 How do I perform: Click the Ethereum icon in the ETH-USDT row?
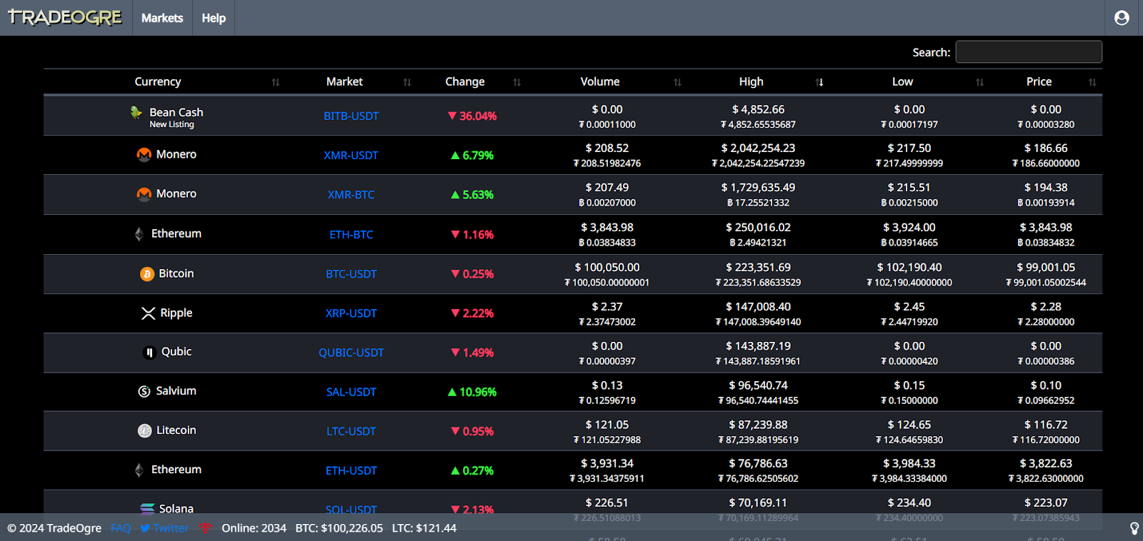[x=139, y=470]
